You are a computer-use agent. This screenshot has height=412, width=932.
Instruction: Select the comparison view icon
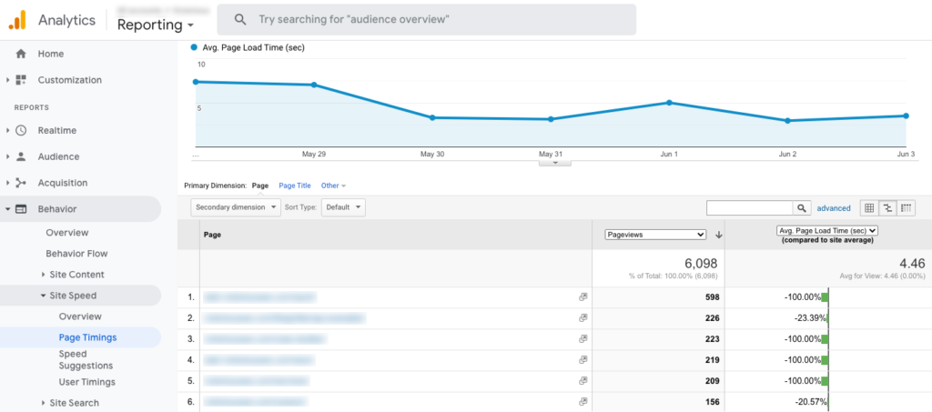tap(887, 208)
